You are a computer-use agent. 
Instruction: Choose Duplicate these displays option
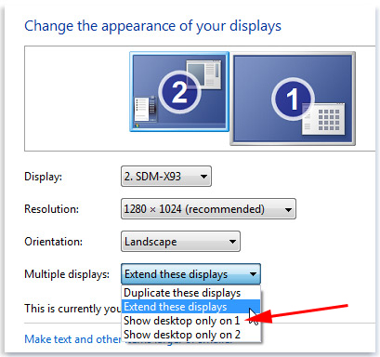(x=182, y=293)
